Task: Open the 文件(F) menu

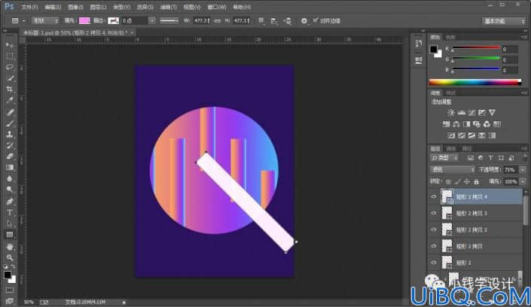Action: pos(29,7)
